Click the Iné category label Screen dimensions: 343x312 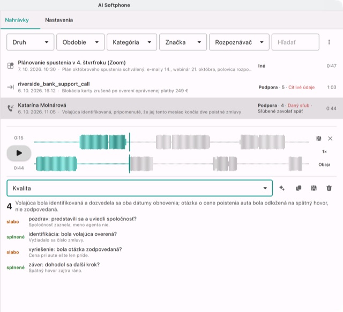coord(262,66)
